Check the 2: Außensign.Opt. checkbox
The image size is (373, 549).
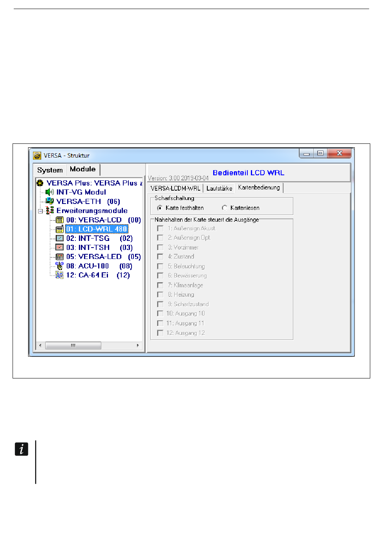(x=160, y=238)
